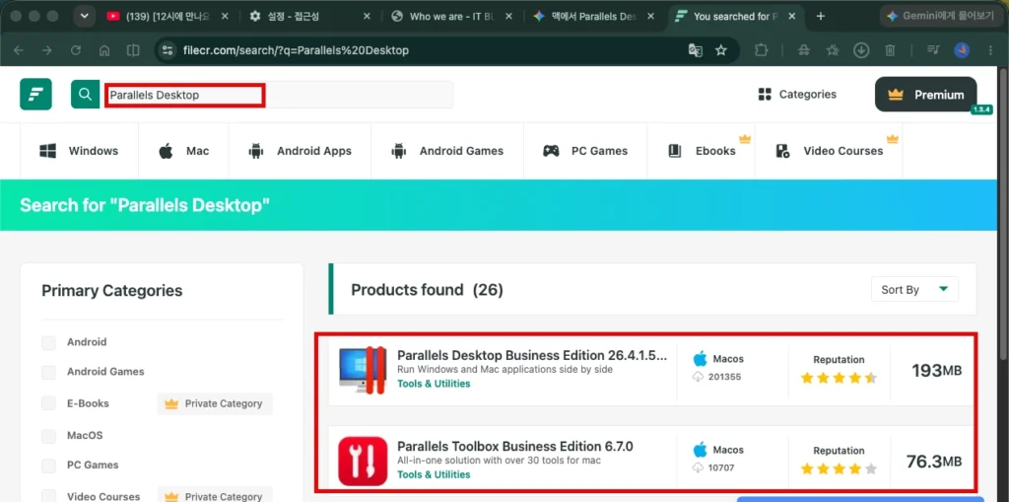Click the Apple Macos icon for Parallels Toolbox
The width and height of the screenshot is (1009, 502).
pyautogui.click(x=701, y=449)
